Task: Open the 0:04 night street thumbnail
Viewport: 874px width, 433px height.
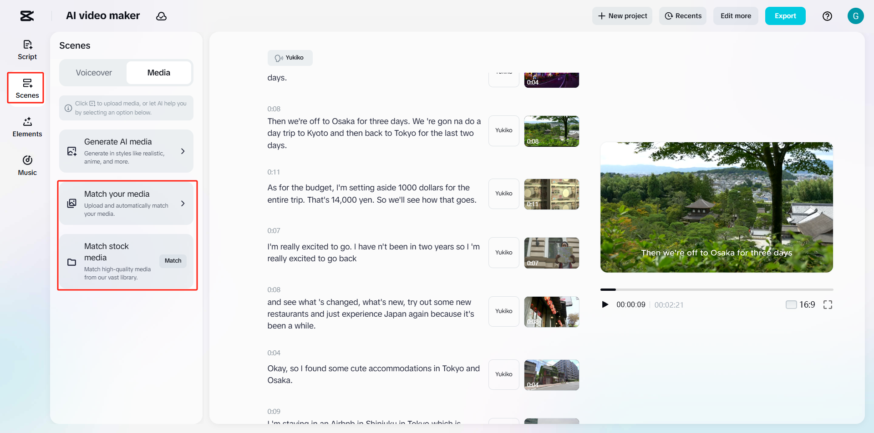Action: click(x=552, y=80)
